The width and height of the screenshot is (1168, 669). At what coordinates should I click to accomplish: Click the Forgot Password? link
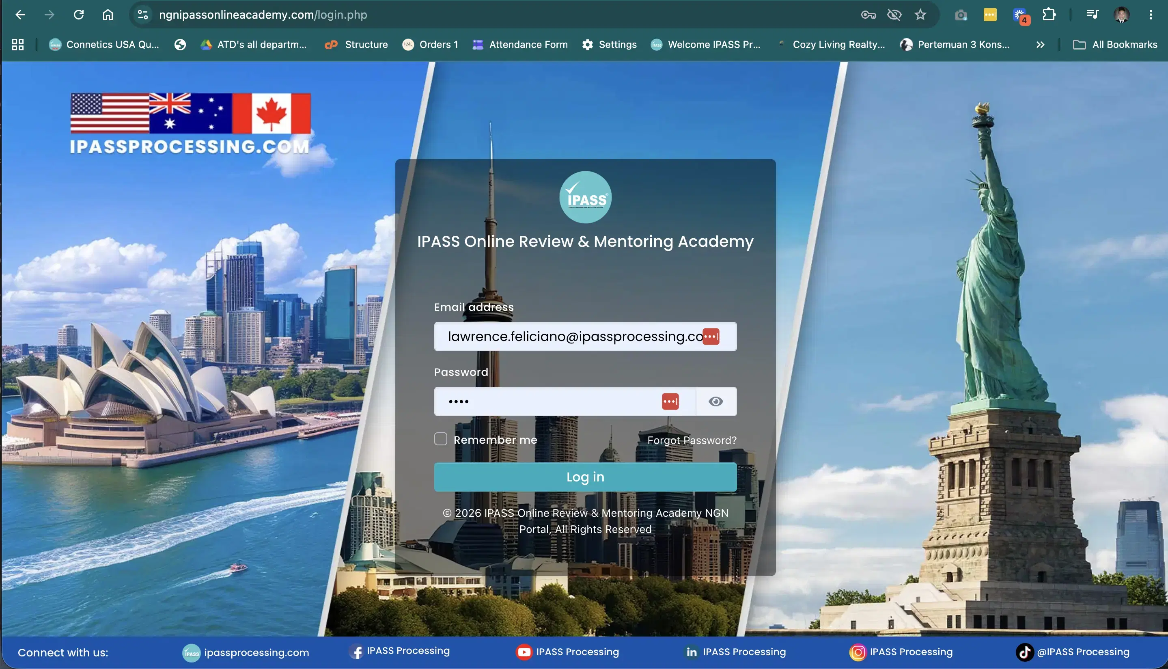(692, 440)
